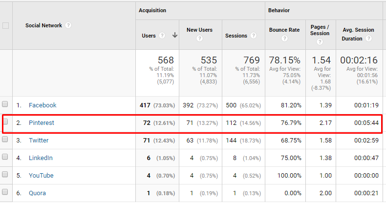
Task: Click help icon under Bounce Rate header
Action: (284, 39)
